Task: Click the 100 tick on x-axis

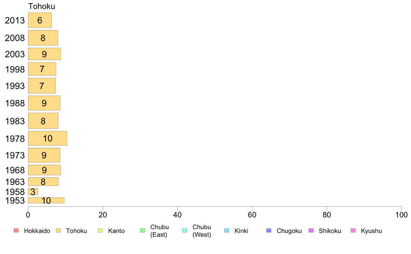Action: coord(401,215)
